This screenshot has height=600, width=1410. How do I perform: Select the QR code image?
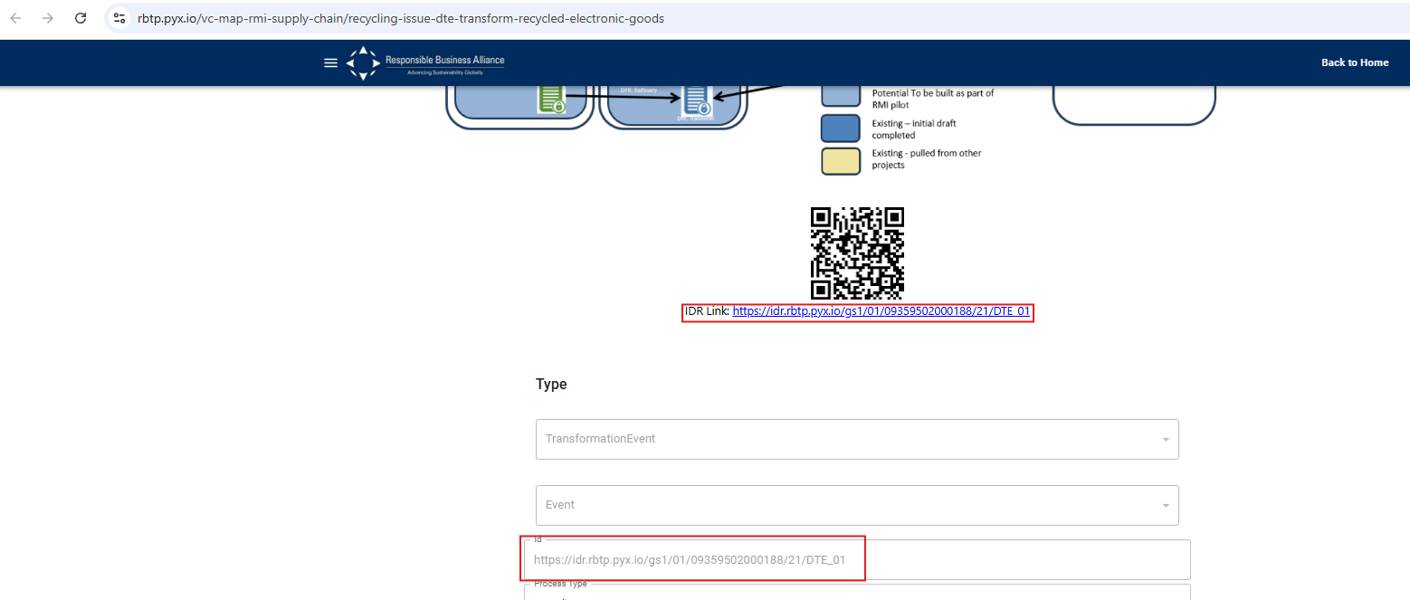pos(857,253)
